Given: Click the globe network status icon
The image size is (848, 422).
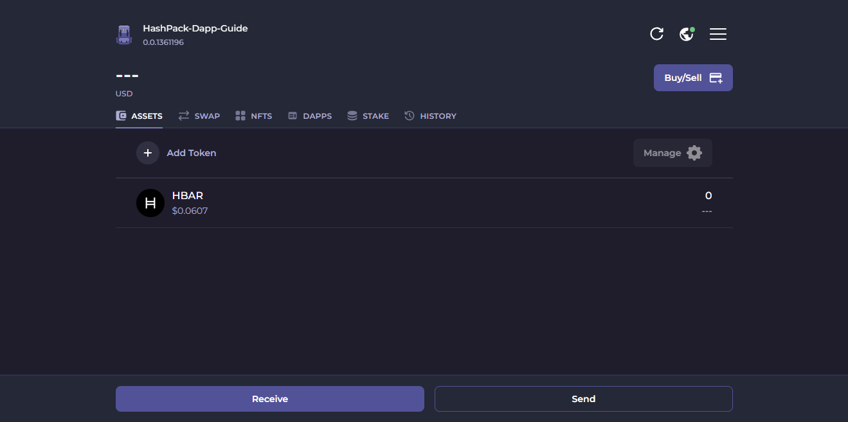Looking at the screenshot, I should [687, 34].
